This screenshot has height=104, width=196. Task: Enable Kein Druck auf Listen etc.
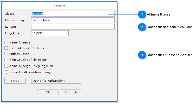pos(6,60)
